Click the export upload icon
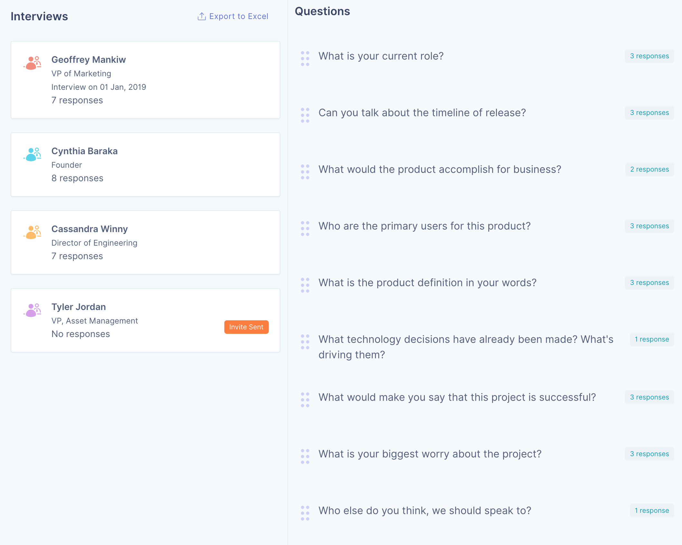 coord(201,16)
